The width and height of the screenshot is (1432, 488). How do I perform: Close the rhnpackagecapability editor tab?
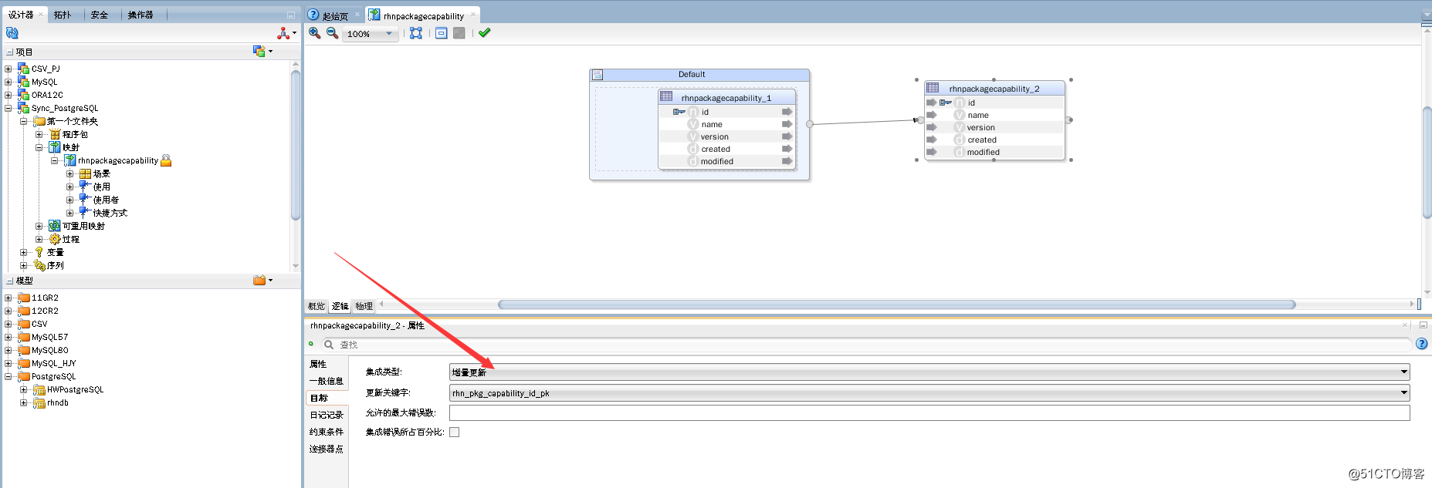point(473,15)
